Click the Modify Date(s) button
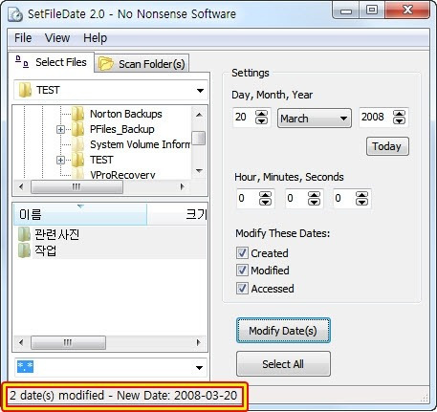437x412 pixels. pyautogui.click(x=283, y=331)
